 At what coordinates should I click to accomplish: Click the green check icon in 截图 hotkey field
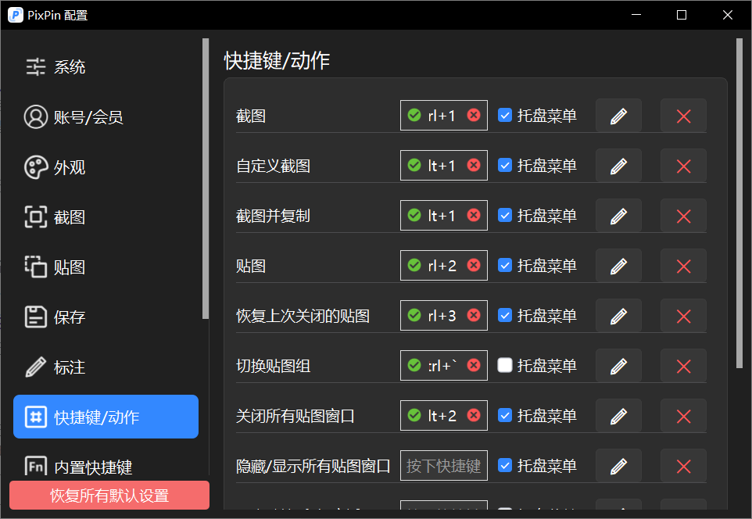(414, 116)
